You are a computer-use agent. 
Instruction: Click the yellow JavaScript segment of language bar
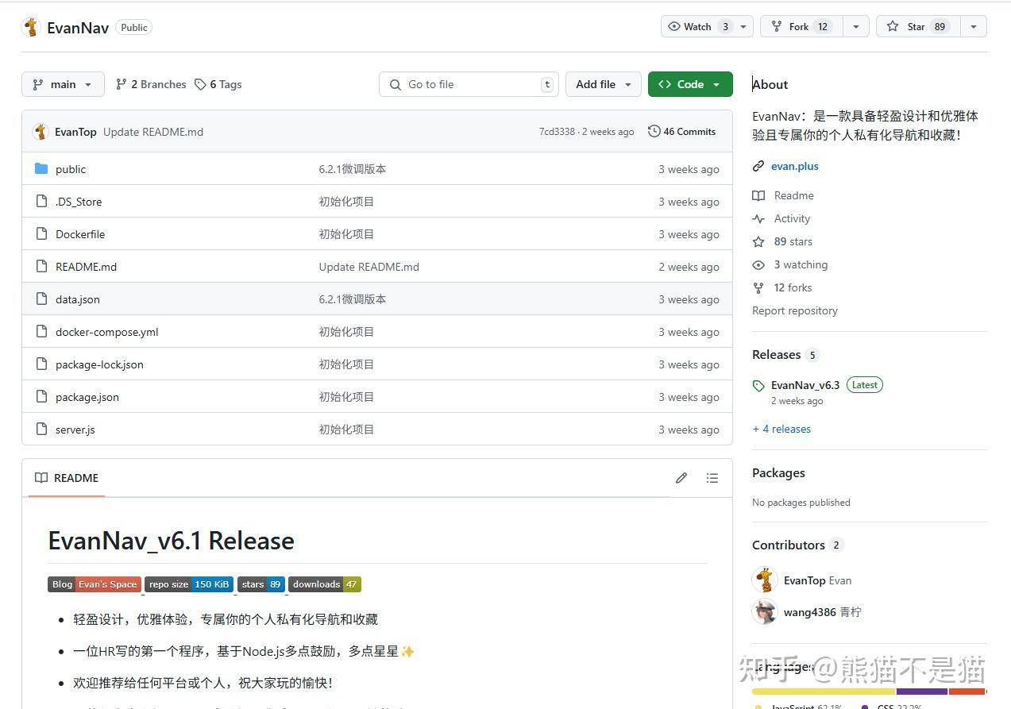(x=824, y=692)
